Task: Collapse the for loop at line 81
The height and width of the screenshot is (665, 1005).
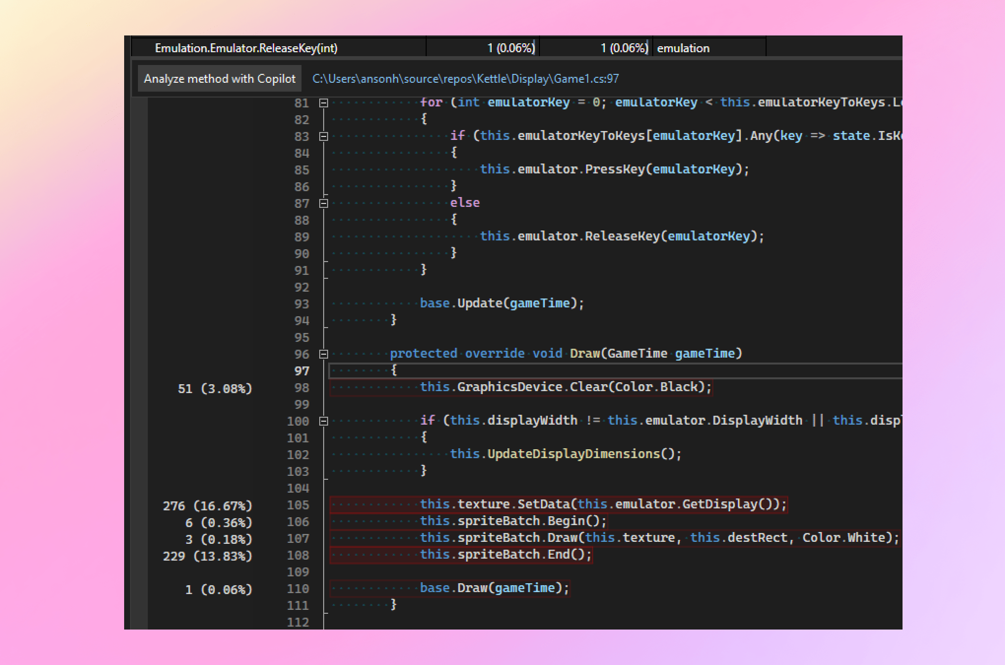Action: [323, 102]
